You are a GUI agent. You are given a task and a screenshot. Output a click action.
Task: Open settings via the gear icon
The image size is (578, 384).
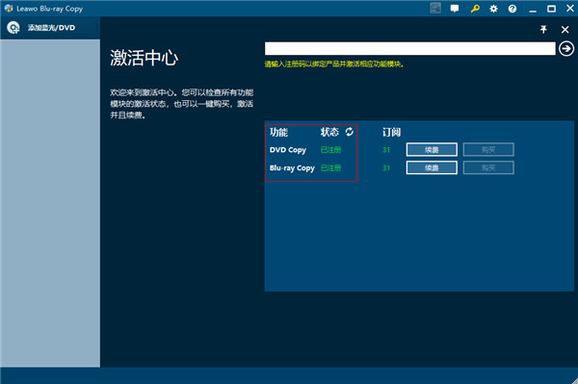pos(493,9)
